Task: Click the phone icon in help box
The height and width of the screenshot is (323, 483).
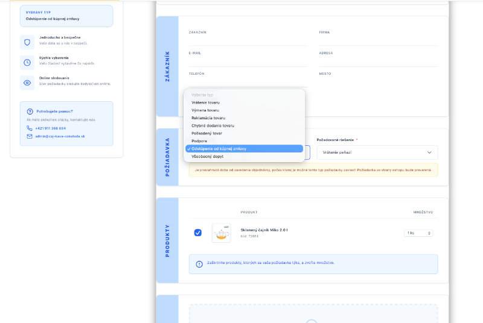Action: point(29,128)
